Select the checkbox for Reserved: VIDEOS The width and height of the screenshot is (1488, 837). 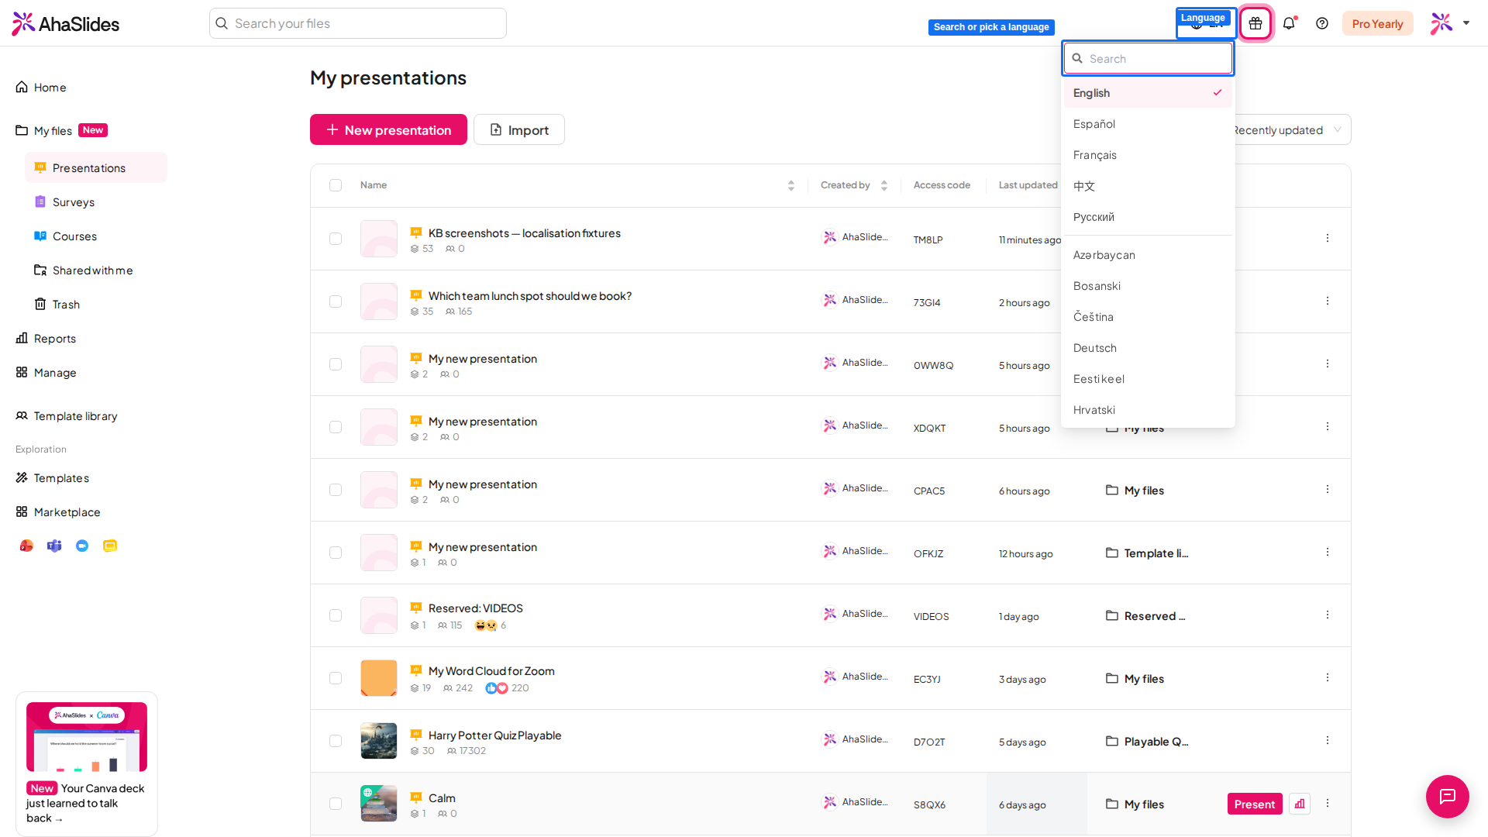(x=336, y=615)
